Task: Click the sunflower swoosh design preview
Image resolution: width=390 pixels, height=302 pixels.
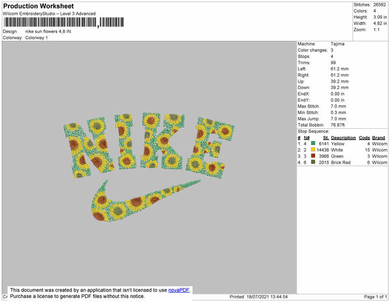Action: (x=146, y=200)
